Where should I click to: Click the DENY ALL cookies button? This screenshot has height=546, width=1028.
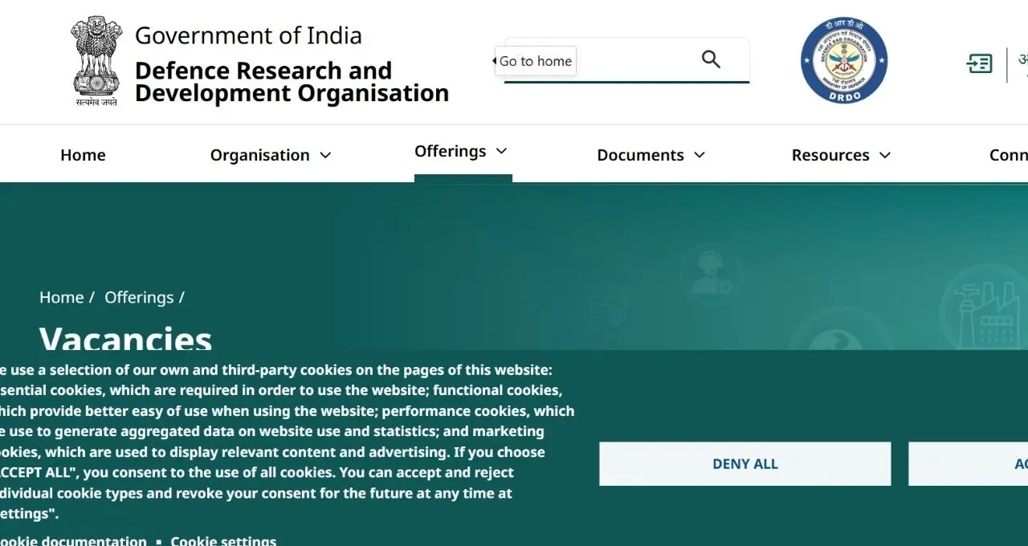click(744, 463)
